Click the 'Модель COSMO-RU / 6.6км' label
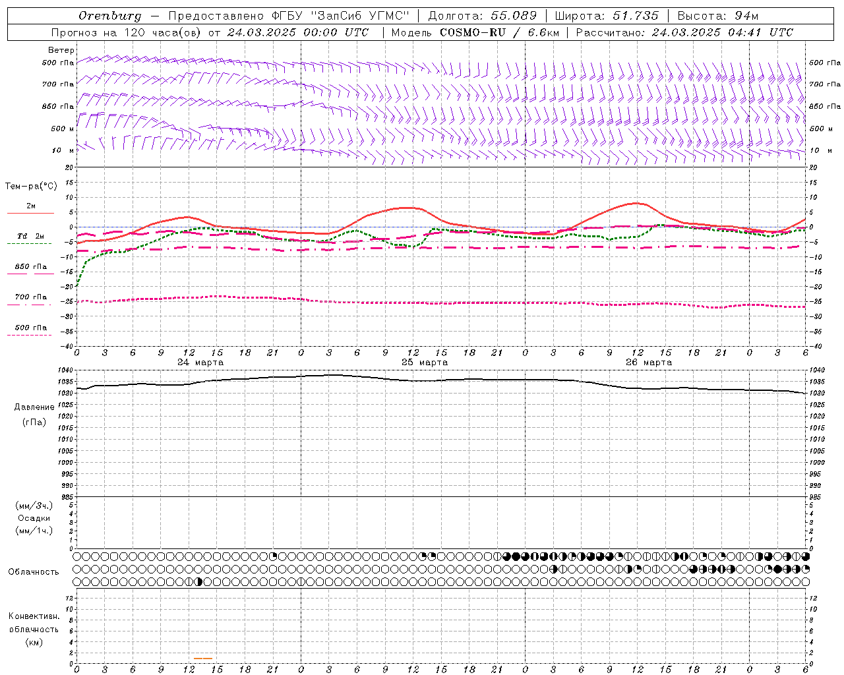Image resolution: width=844 pixels, height=675 pixels. (x=475, y=32)
